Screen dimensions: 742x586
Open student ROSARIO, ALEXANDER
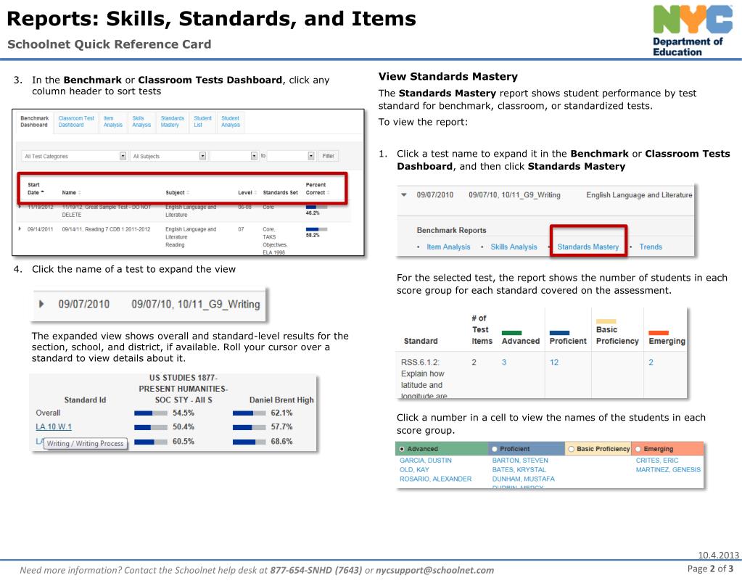(435, 479)
